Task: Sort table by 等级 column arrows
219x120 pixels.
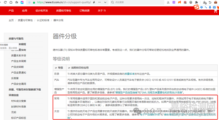Action: [x=56, y=68]
